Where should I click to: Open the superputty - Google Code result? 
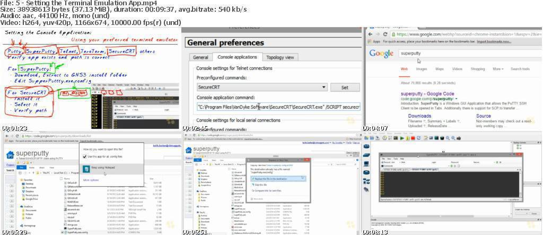(427, 93)
